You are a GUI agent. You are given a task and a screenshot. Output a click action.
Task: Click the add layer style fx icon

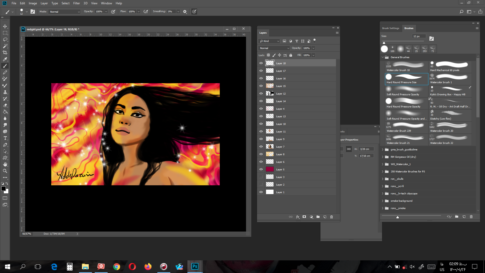pos(298,217)
